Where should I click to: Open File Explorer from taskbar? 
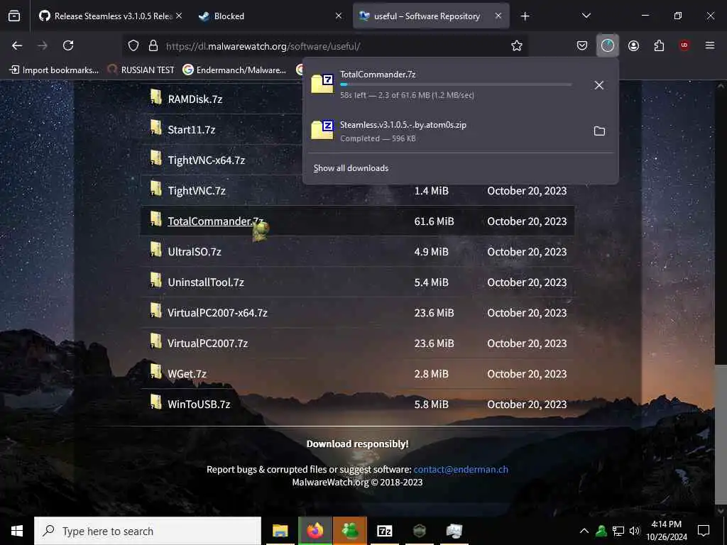point(280,531)
